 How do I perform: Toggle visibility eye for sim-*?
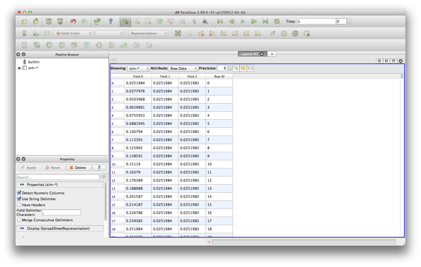click(x=19, y=68)
